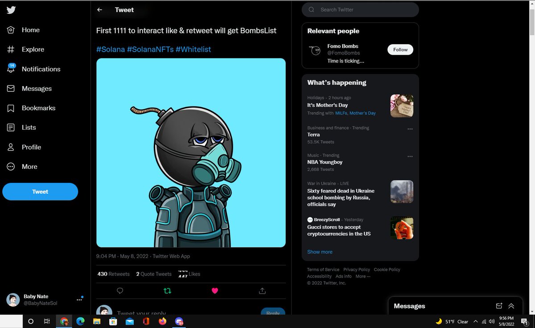Click the Search Twitter field
Screen dimensions: 535x328
(360, 10)
